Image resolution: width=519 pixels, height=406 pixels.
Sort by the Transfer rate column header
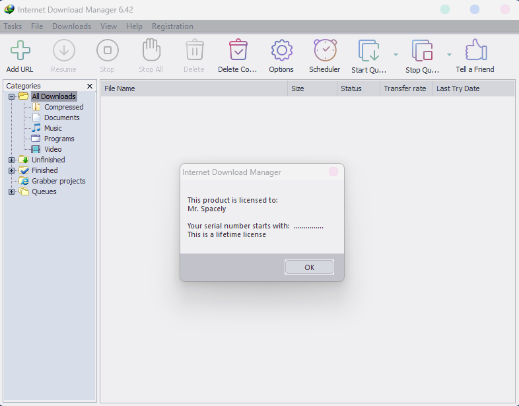coord(407,88)
